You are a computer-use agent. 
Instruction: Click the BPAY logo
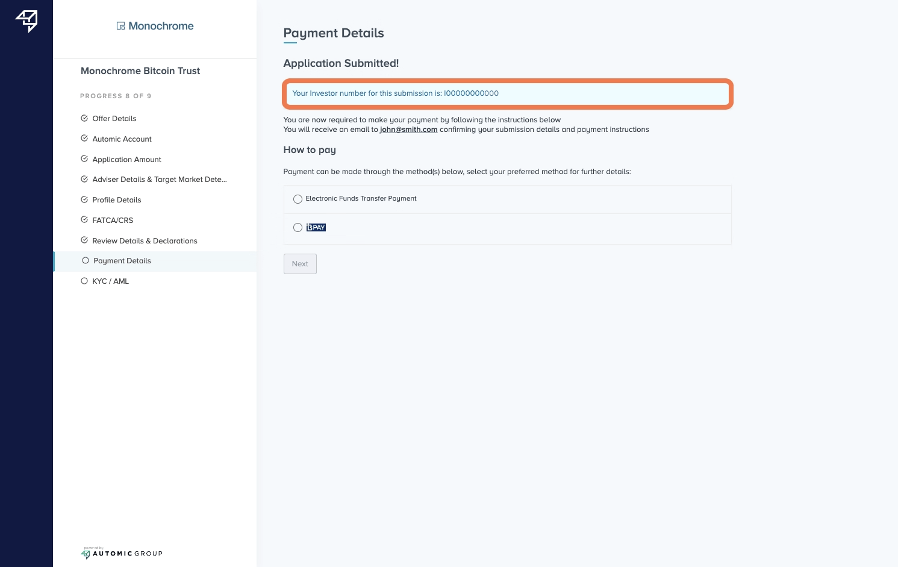(316, 228)
